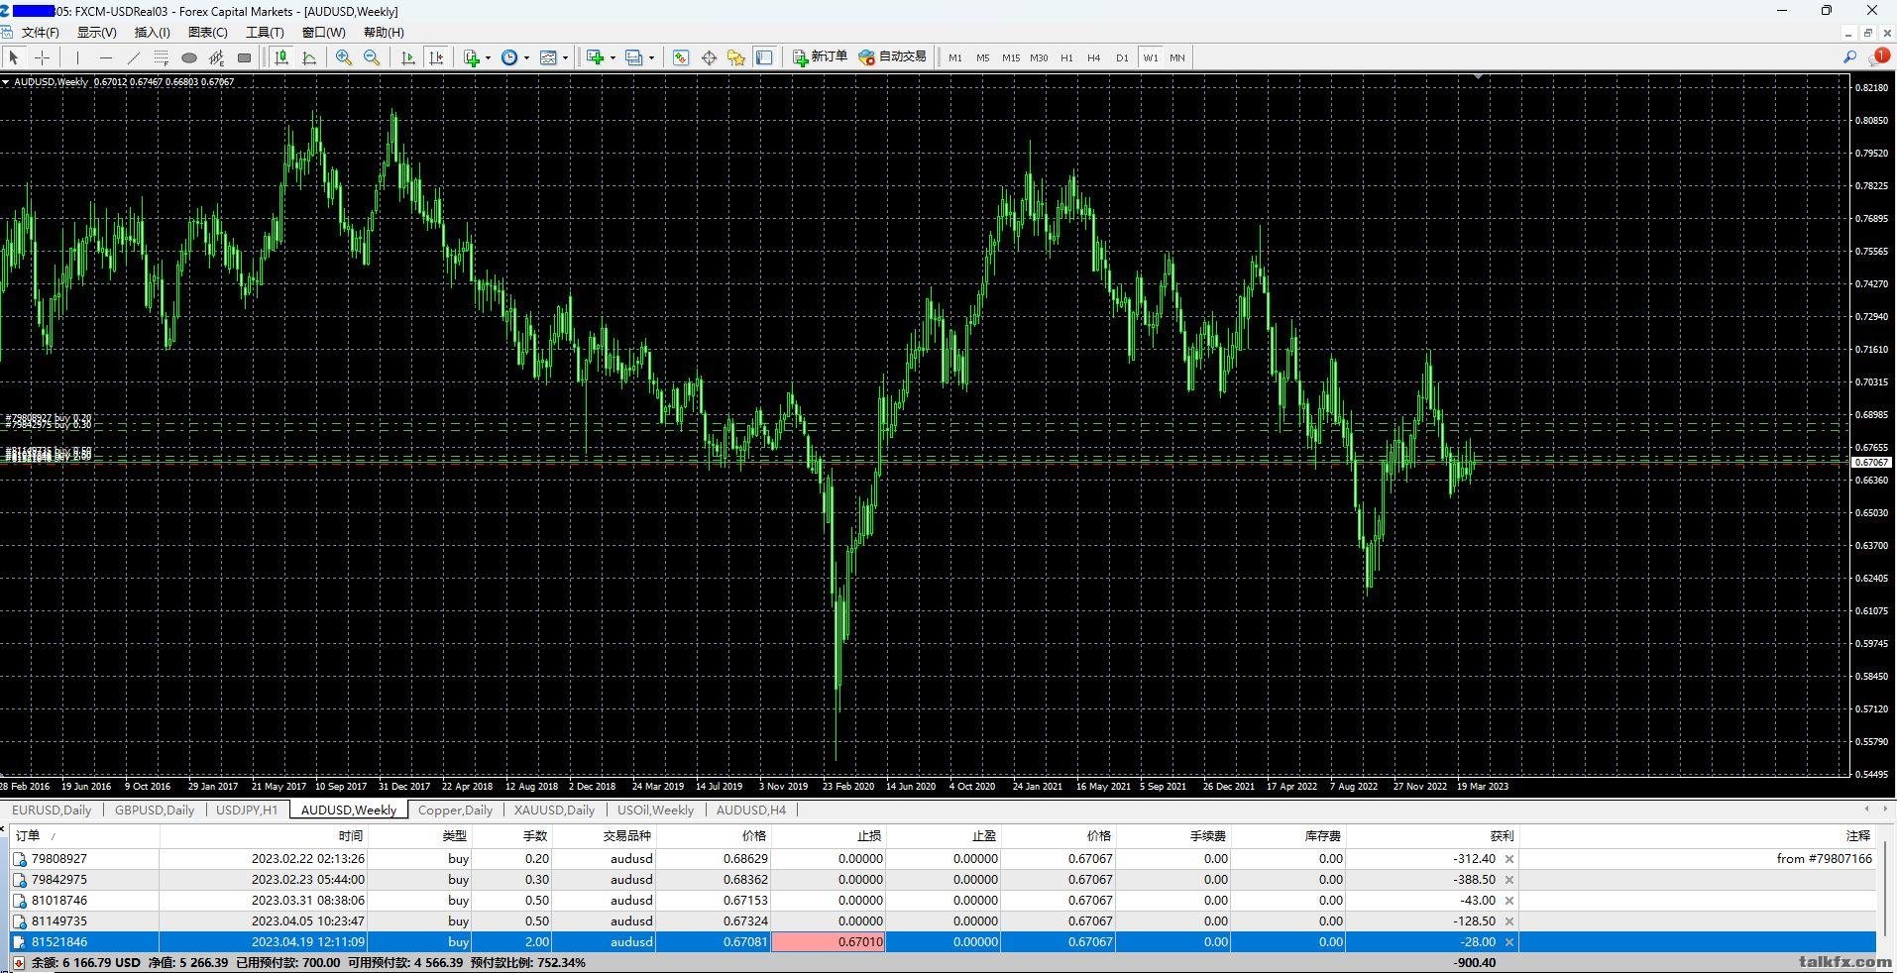This screenshot has width=1897, height=973.
Task: Switch chart to line display
Action: tap(309, 57)
